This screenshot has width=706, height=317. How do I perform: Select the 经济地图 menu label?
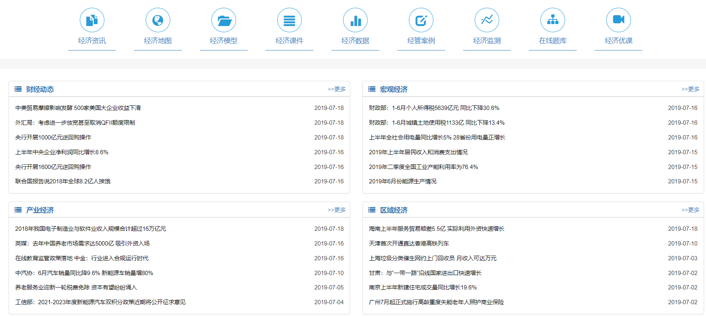pyautogui.click(x=158, y=41)
